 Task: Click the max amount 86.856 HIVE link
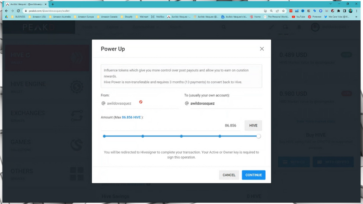[x=131, y=117]
